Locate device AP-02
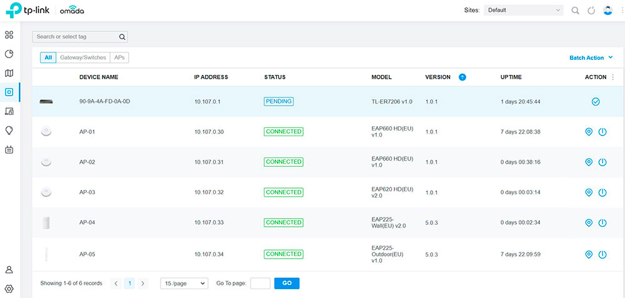Image resolution: width=625 pixels, height=298 pixels. [589, 162]
